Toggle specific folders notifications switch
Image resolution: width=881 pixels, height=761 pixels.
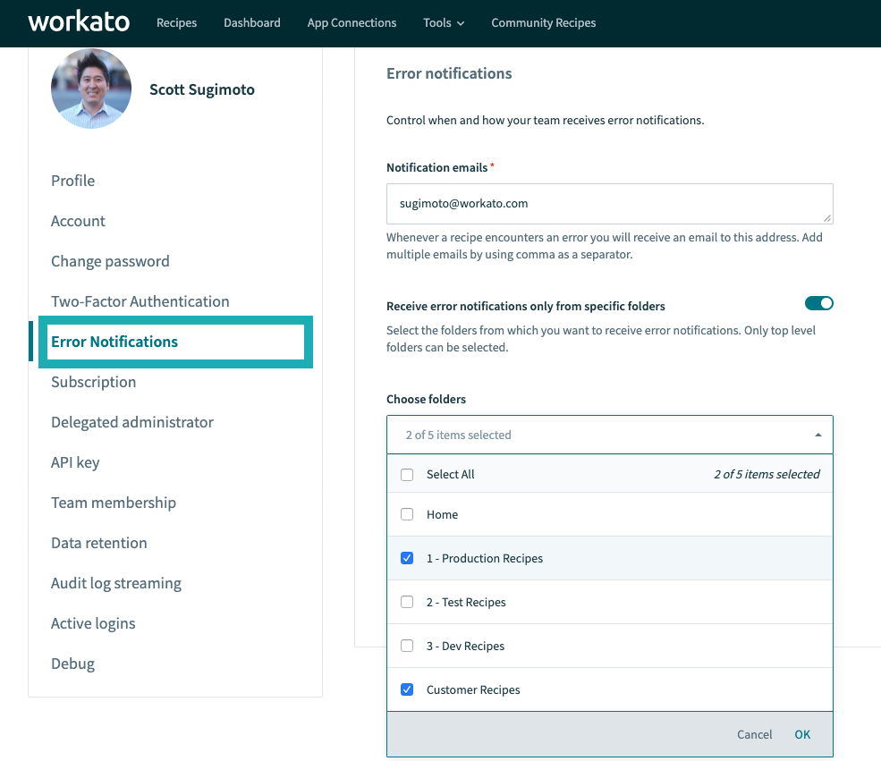tap(818, 303)
